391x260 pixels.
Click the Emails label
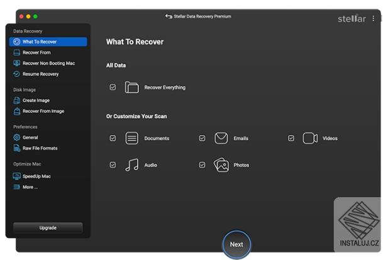[x=241, y=138]
